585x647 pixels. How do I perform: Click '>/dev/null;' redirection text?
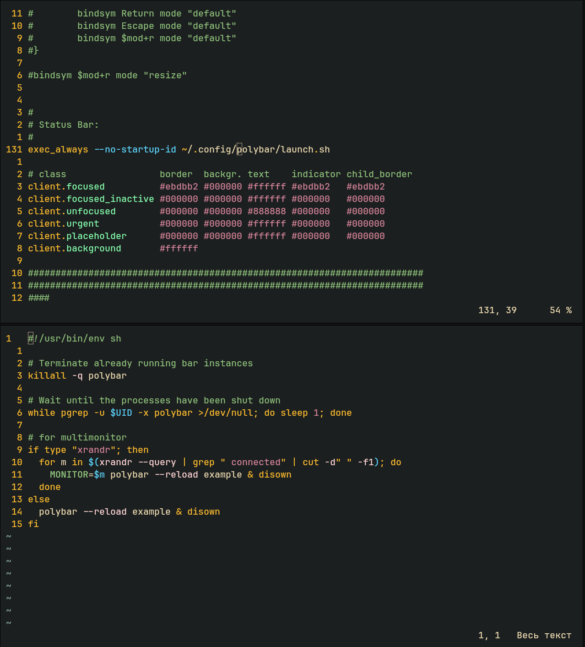(228, 413)
